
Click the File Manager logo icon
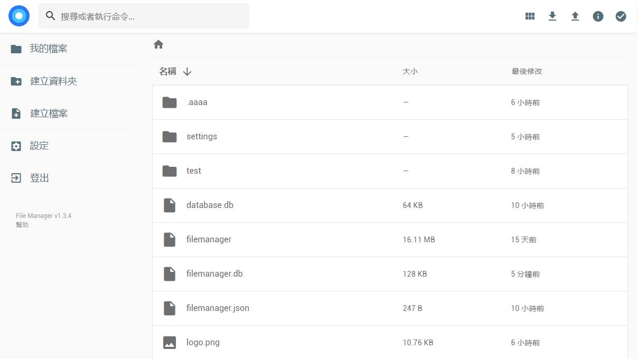pos(19,16)
